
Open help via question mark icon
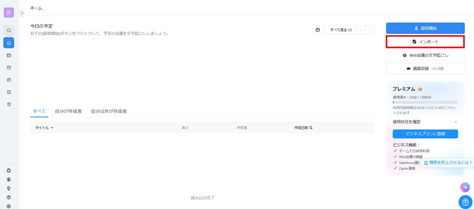click(9, 198)
